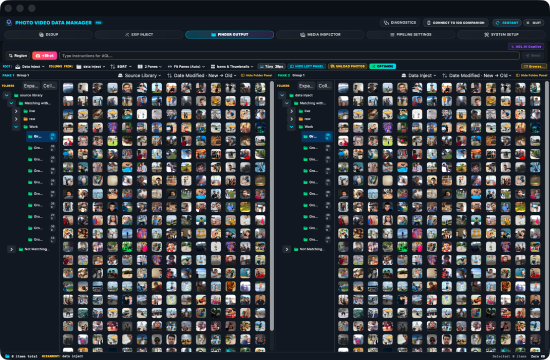
Task: Click the phone icon for iOS Companion
Action: 429,23
